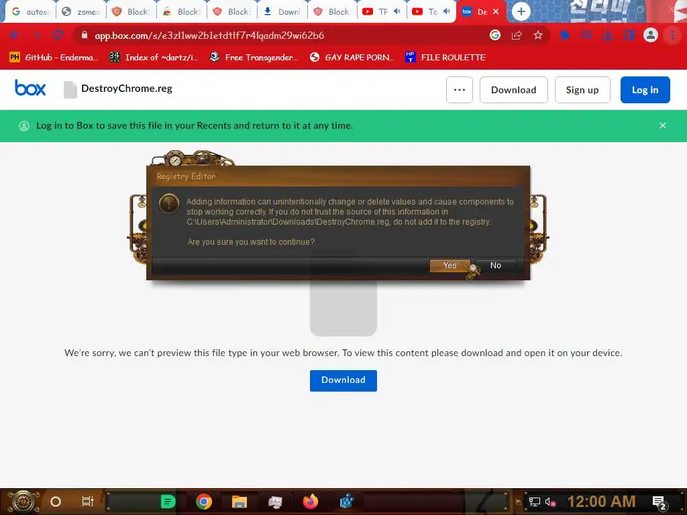Bookmark this page with the star icon
This screenshot has width=687, height=515.
538,35
